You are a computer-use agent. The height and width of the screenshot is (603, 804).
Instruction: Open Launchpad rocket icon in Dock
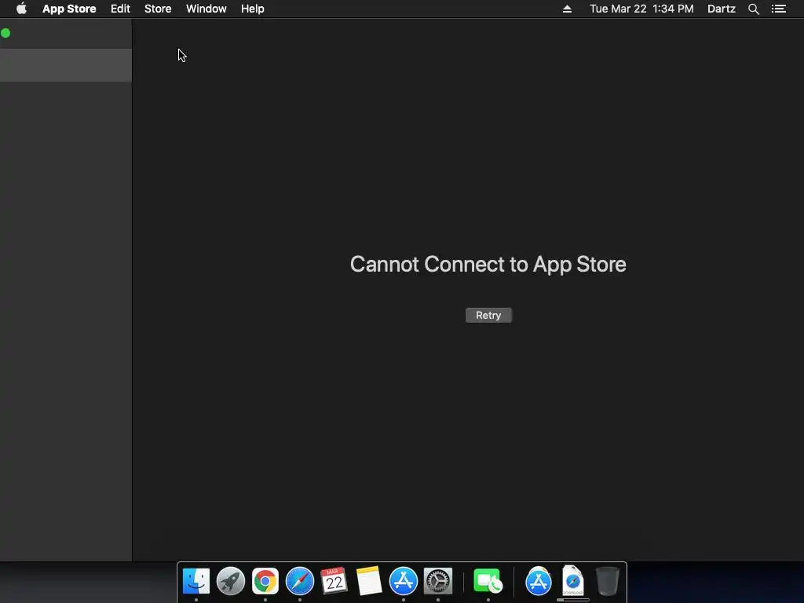231,581
